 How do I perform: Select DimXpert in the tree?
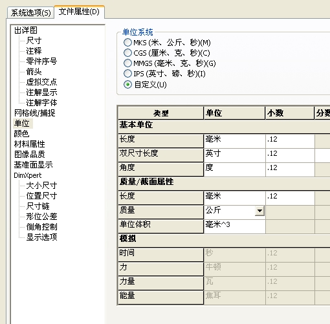coord(28,175)
